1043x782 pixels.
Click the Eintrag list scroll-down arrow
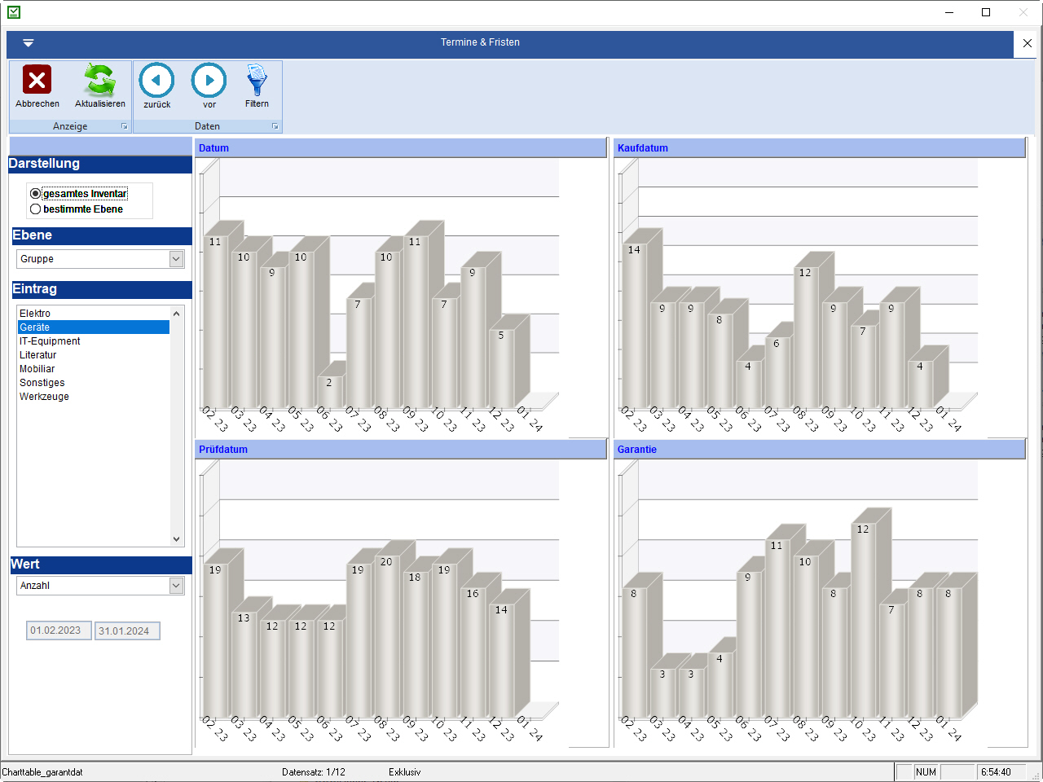(177, 538)
